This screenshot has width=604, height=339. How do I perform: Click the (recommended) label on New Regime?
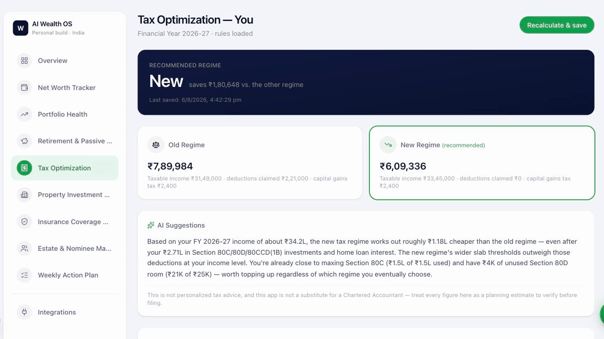coord(463,145)
